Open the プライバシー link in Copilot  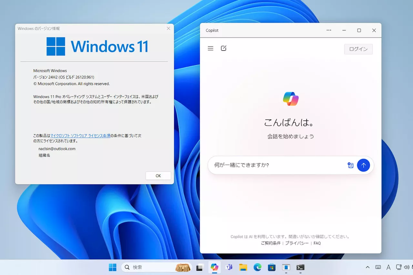pyautogui.click(x=297, y=243)
